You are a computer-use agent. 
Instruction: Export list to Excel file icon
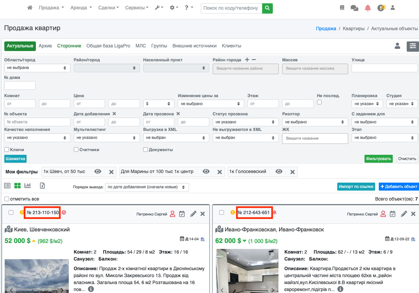[x=42, y=186]
